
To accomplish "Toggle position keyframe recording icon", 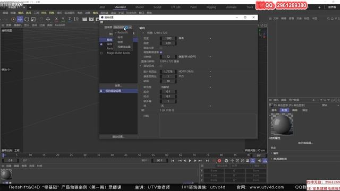I will 232,161.
